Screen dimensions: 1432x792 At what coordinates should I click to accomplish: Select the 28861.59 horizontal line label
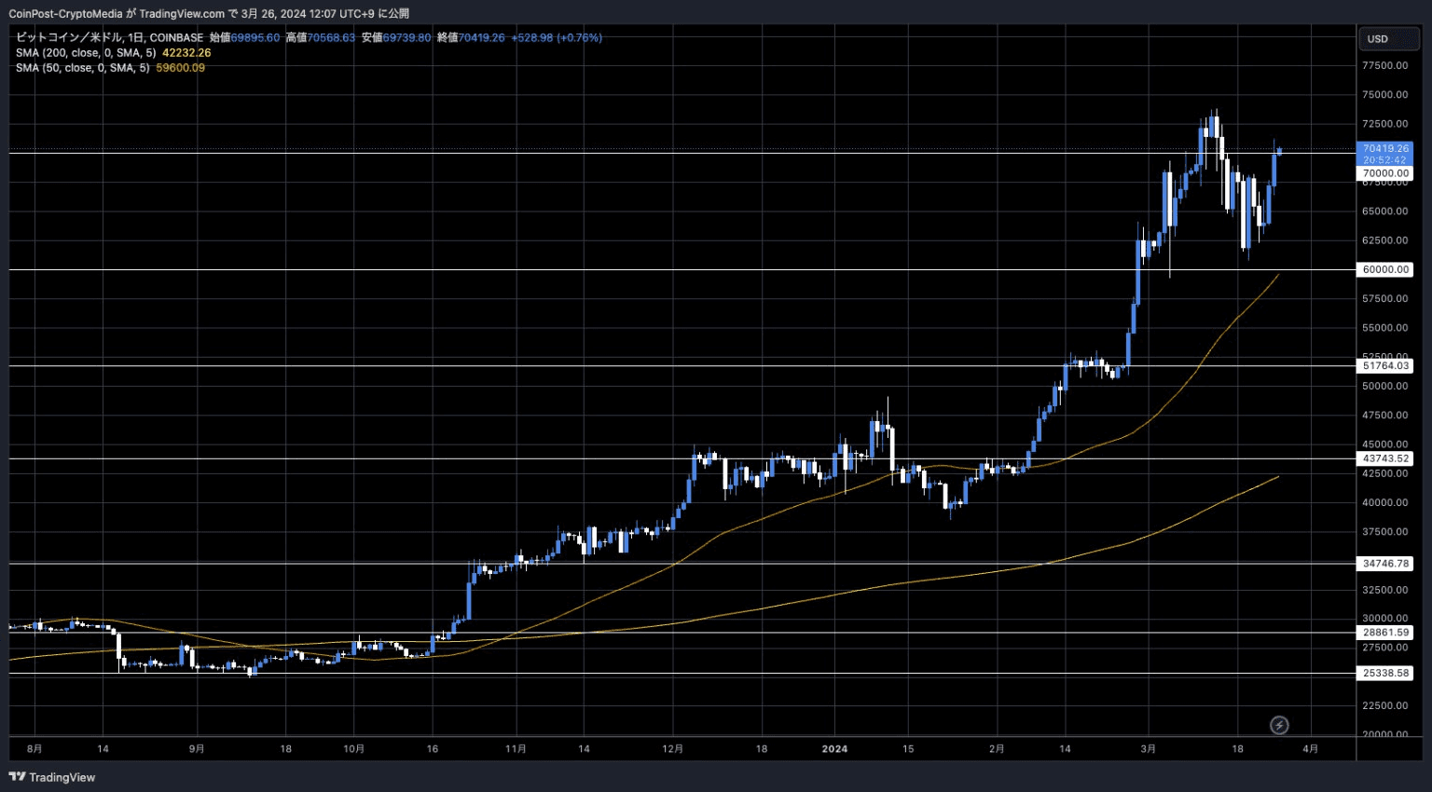(1385, 633)
